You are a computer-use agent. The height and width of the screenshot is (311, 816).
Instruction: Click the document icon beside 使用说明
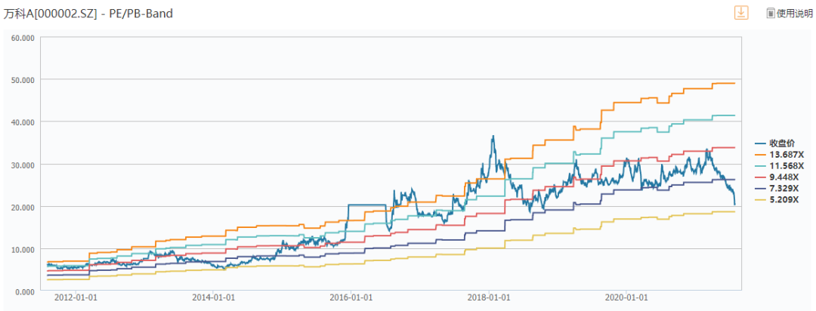[x=771, y=14]
